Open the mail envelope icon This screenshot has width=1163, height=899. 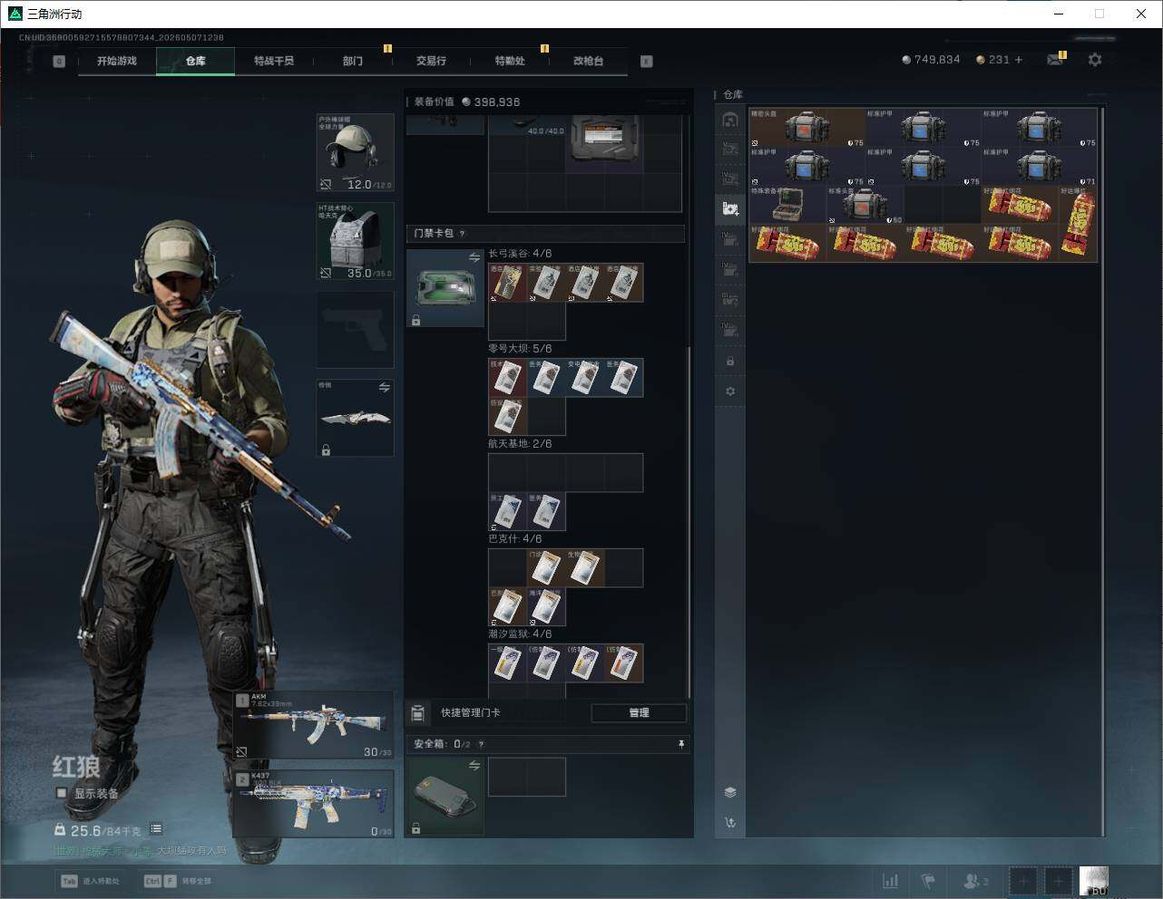pyautogui.click(x=1054, y=60)
